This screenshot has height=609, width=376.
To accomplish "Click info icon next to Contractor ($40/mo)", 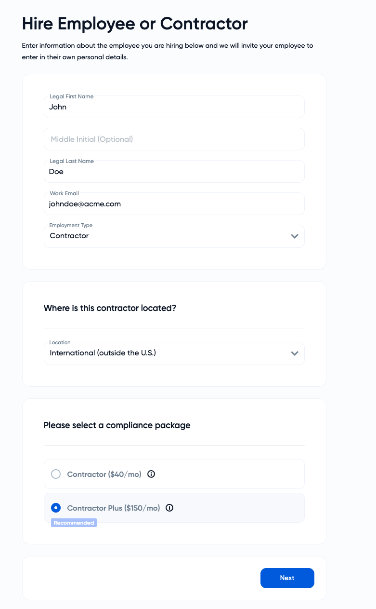I will pos(151,474).
